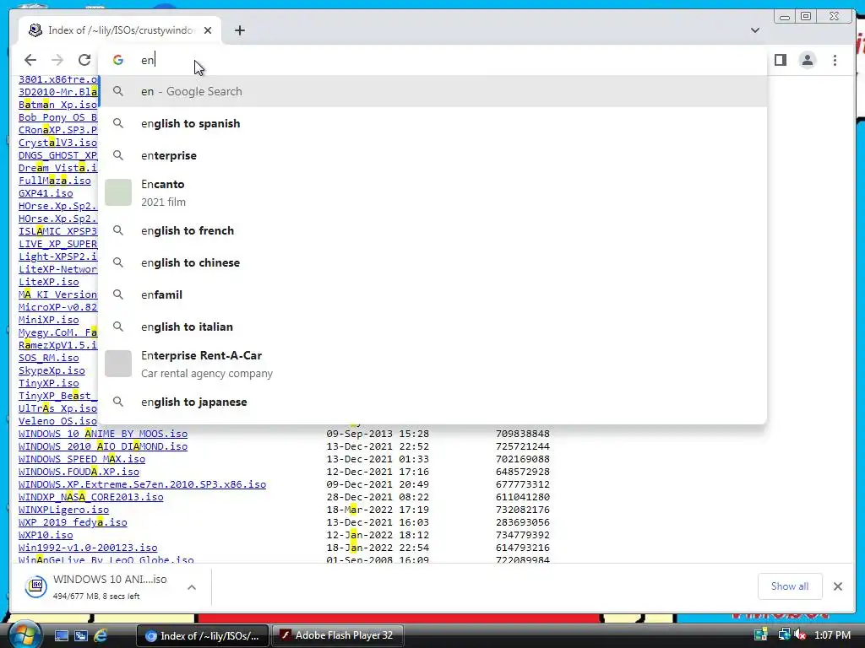Open WINXPLigero.iso link

pyautogui.click(x=63, y=510)
